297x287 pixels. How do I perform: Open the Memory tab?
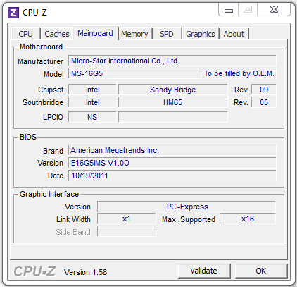point(134,34)
